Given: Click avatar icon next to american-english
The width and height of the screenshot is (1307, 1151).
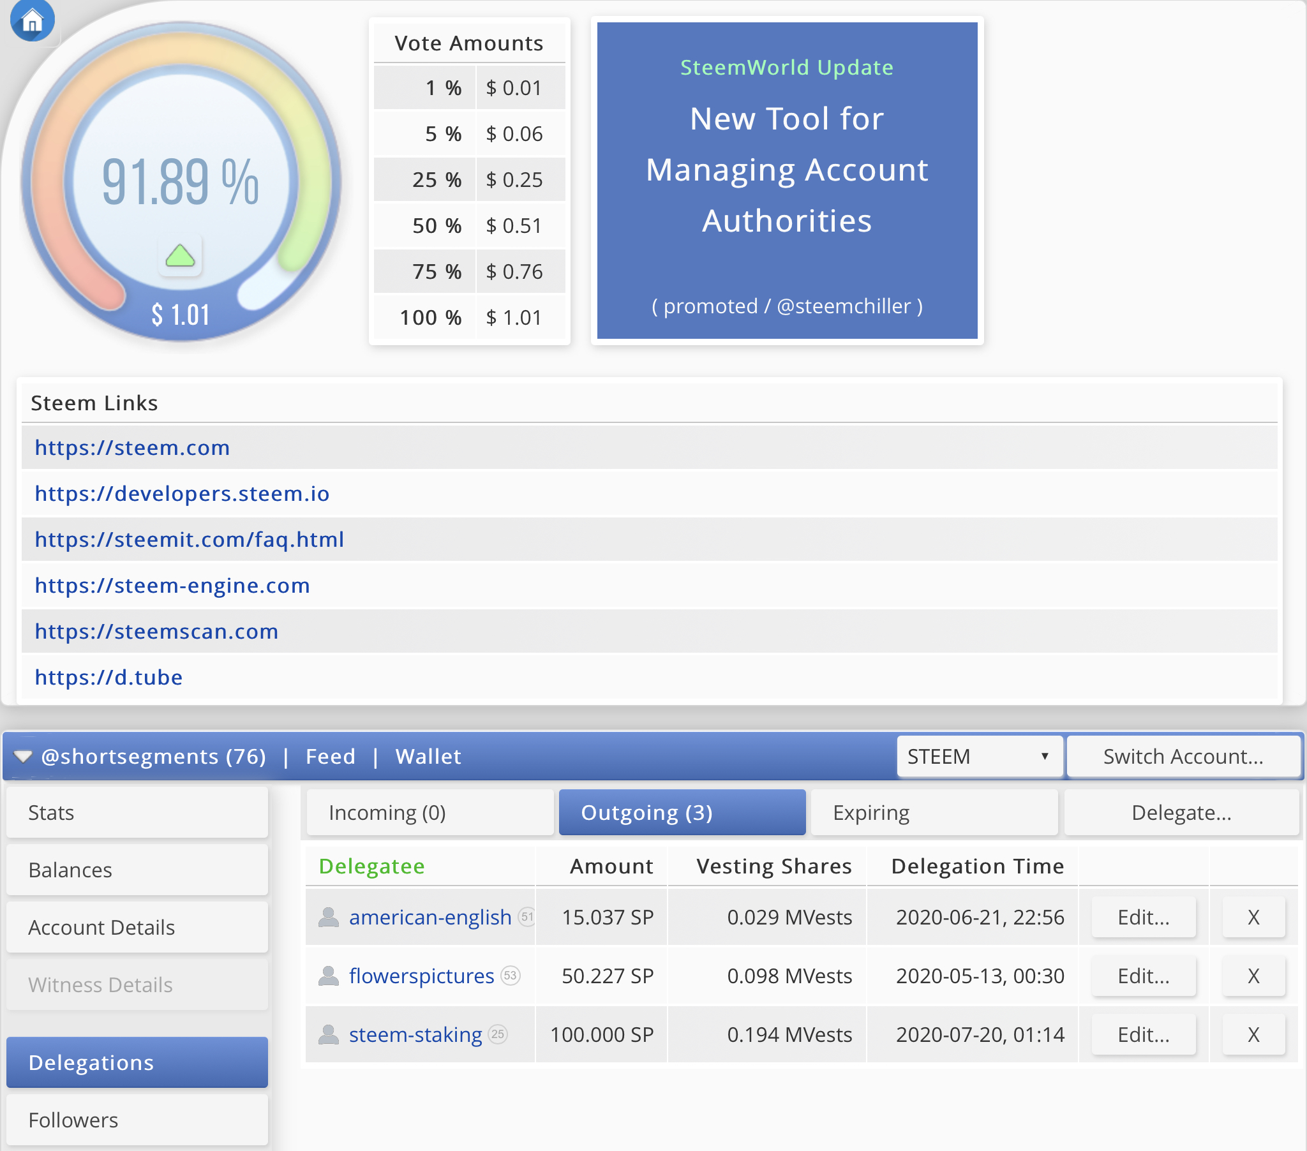Looking at the screenshot, I should pos(329,917).
